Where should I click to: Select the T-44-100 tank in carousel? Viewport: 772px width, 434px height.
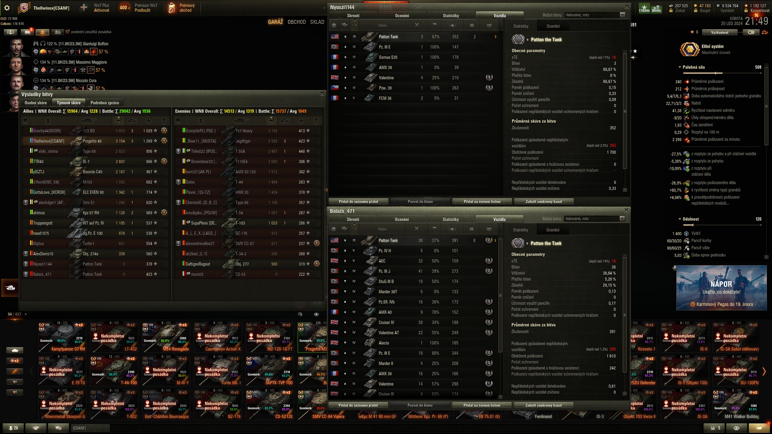114,371
